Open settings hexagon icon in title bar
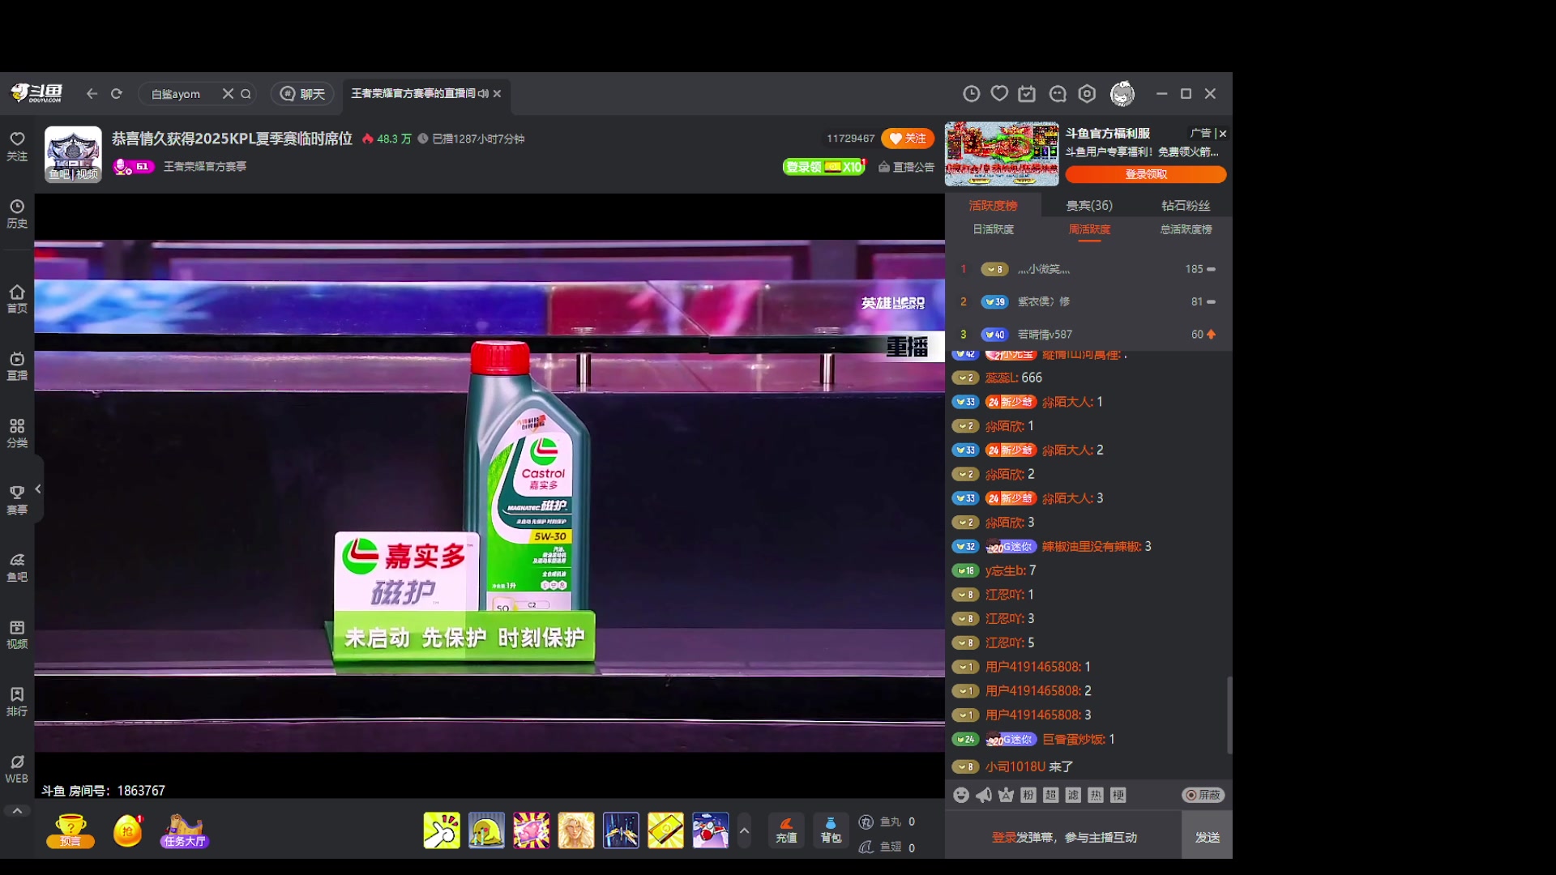The image size is (1556, 875). (1087, 94)
